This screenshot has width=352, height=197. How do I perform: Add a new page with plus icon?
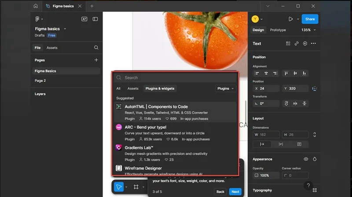[x=96, y=60]
